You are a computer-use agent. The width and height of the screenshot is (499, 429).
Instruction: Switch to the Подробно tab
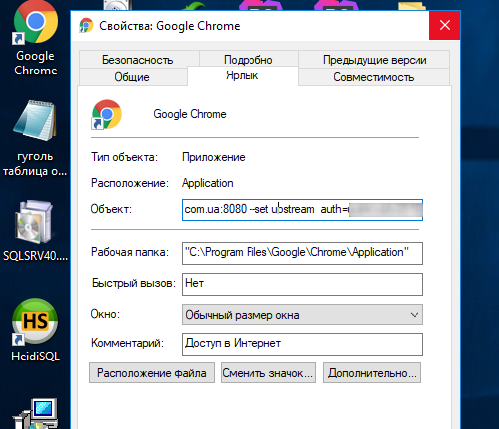249,60
